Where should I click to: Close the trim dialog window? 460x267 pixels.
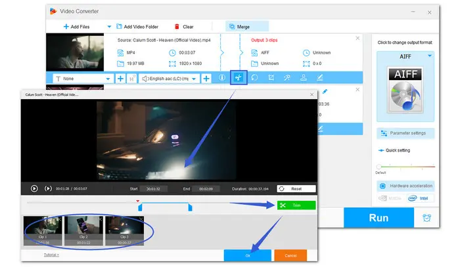pyautogui.click(x=312, y=94)
